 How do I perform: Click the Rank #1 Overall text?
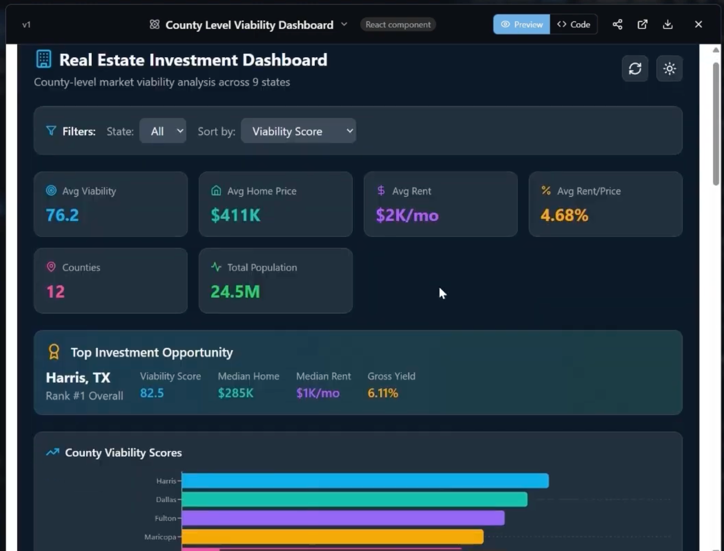point(85,395)
